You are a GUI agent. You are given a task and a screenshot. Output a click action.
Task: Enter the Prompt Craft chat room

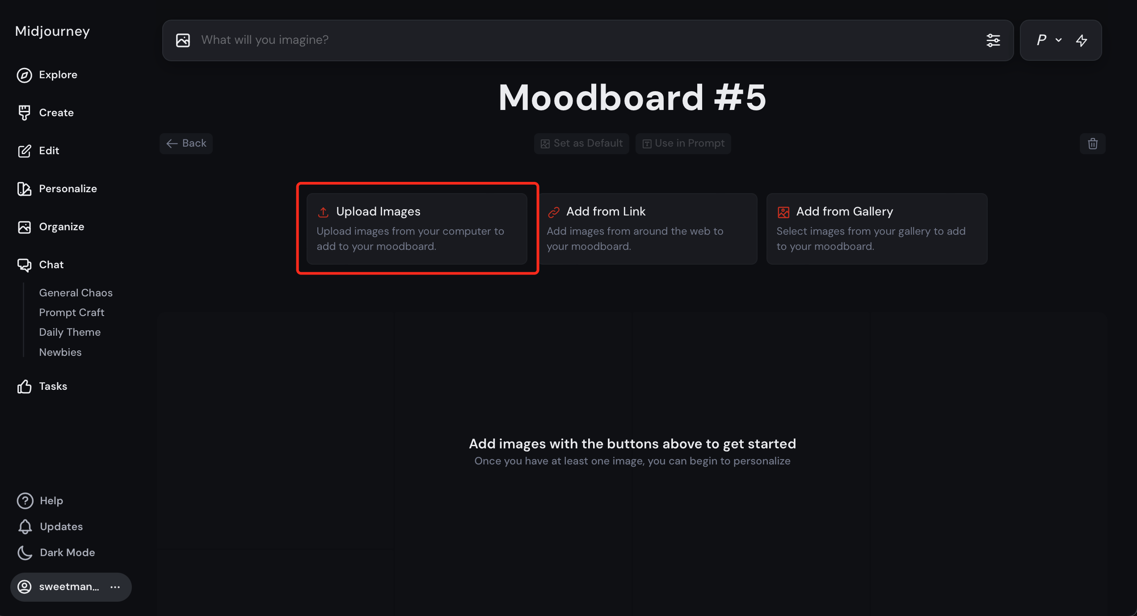(72, 312)
